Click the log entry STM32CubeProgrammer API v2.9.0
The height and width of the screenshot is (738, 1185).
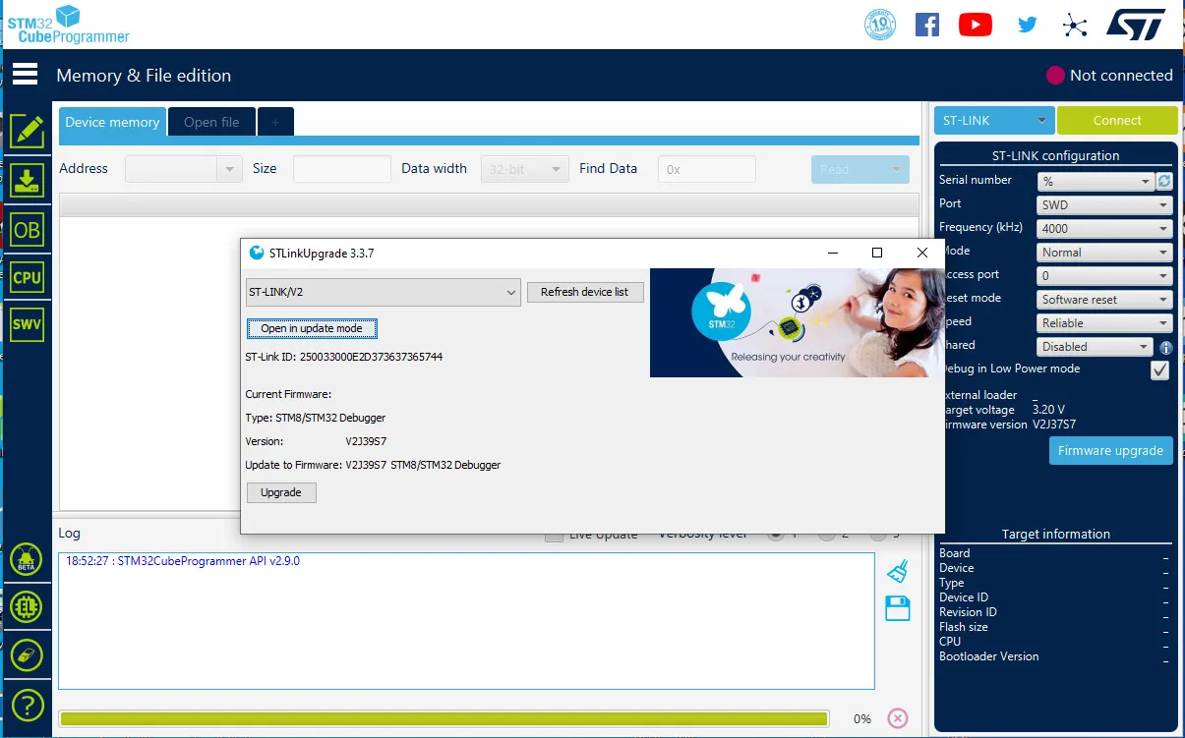[x=183, y=561]
